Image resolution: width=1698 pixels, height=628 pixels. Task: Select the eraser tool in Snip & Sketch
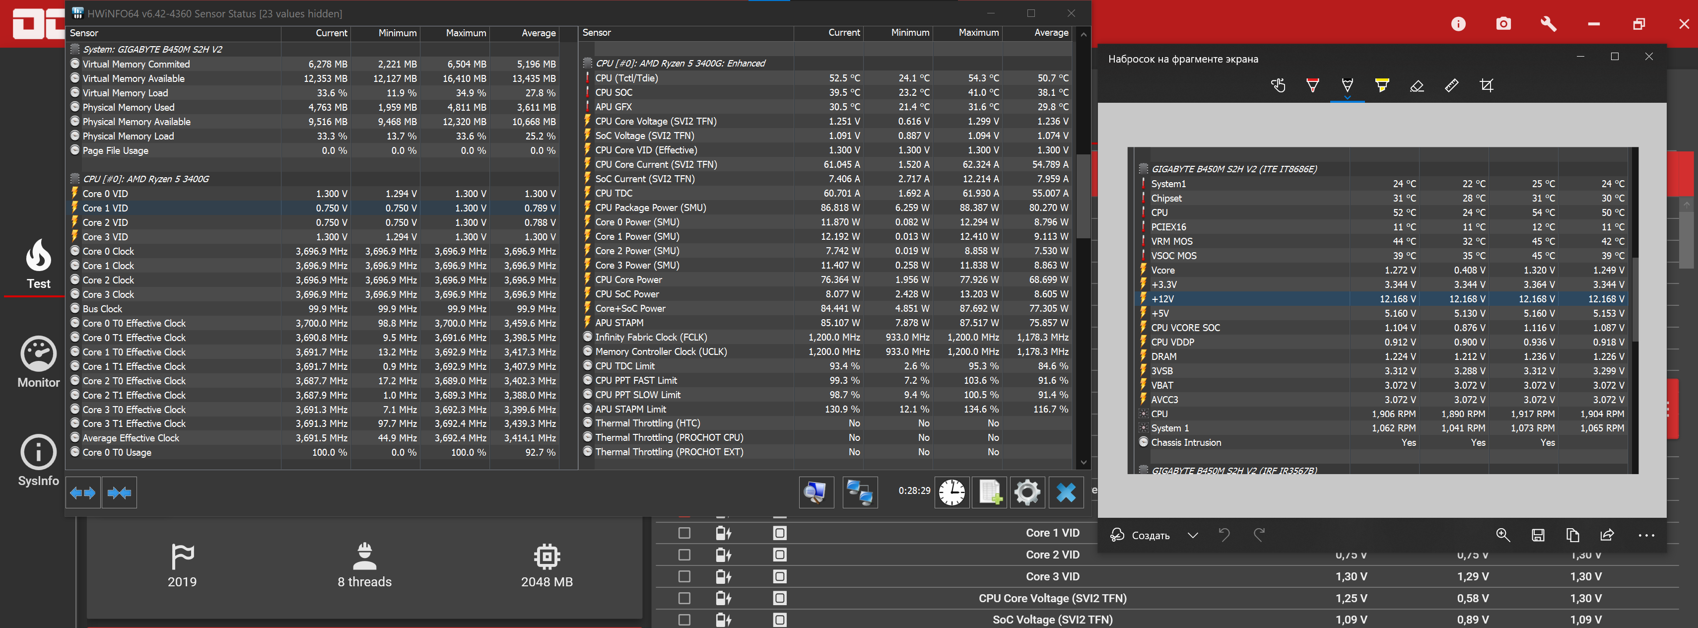point(1417,86)
